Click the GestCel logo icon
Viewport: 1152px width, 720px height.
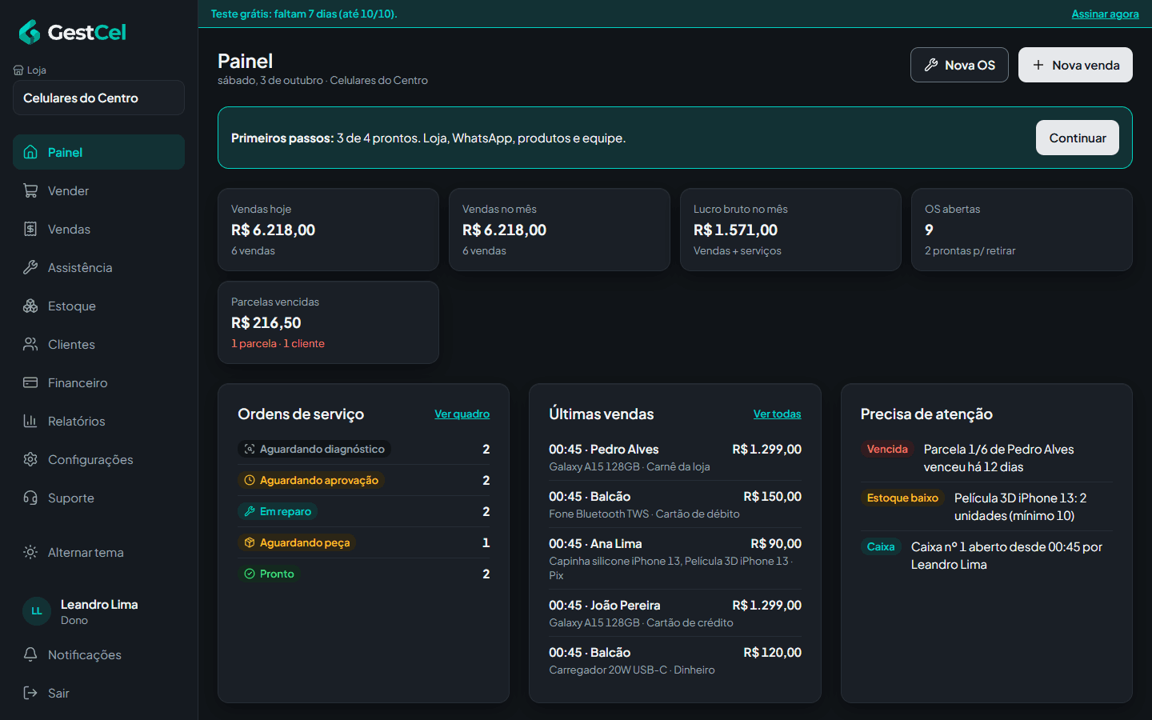tap(30, 32)
